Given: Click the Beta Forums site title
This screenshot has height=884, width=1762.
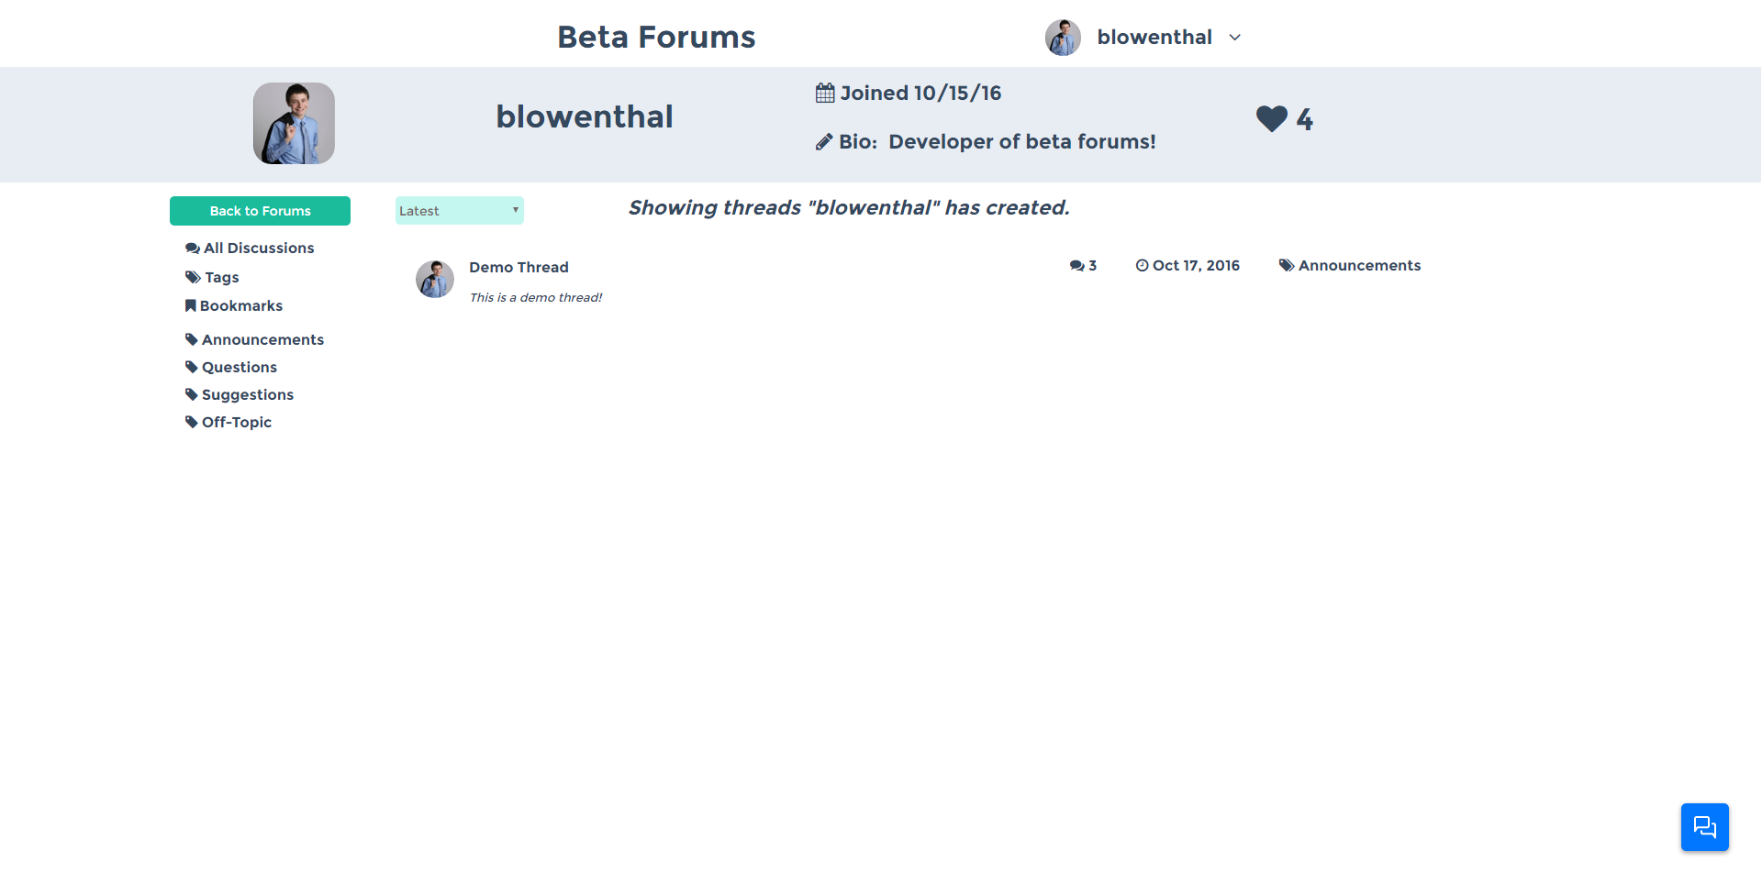Looking at the screenshot, I should (656, 38).
